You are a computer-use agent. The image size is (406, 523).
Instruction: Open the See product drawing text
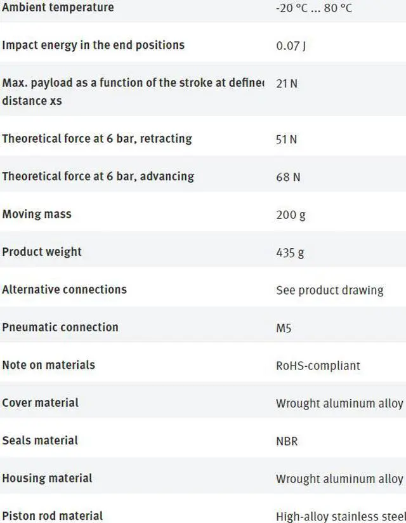point(329,290)
